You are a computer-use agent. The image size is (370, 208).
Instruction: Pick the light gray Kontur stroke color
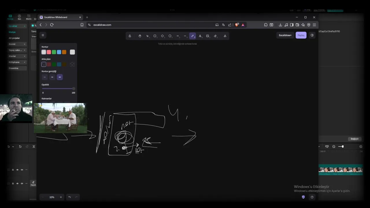click(x=44, y=52)
